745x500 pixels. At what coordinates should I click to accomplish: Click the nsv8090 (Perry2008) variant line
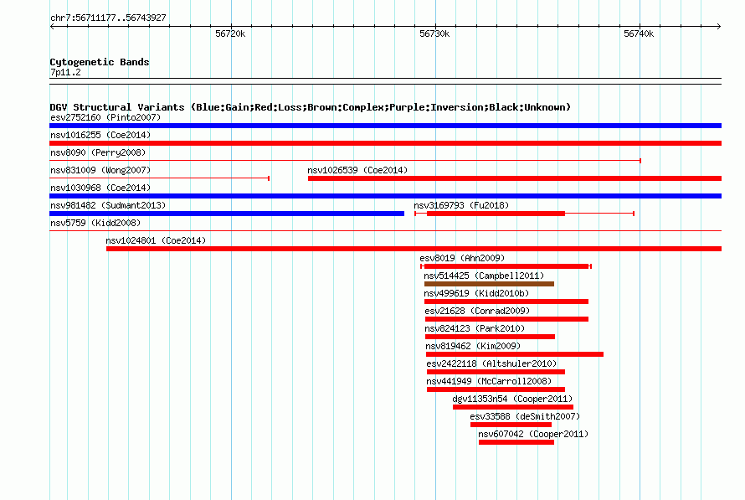(346, 161)
